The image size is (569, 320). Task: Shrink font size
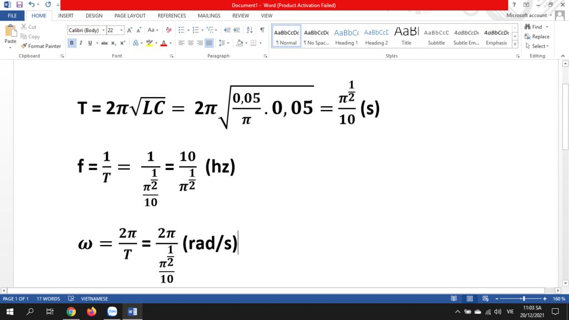pyautogui.click(x=138, y=30)
